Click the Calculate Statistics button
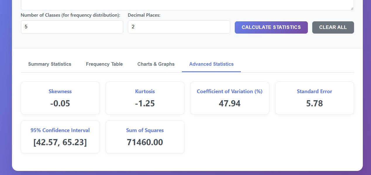The image size is (371, 175). point(271,27)
